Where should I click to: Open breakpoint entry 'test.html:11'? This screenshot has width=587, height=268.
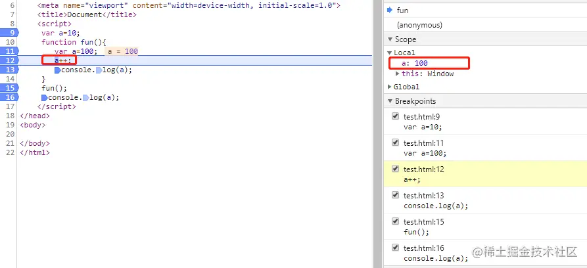click(x=485, y=148)
